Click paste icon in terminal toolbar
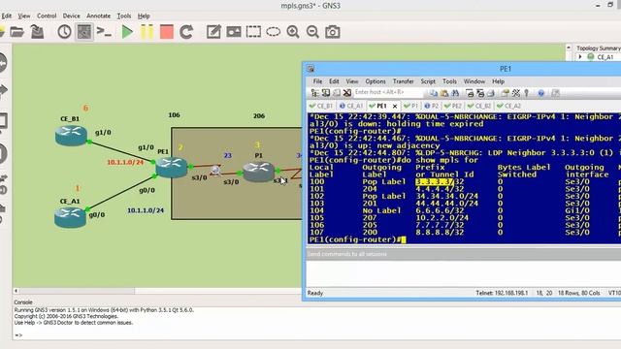 pos(444,93)
